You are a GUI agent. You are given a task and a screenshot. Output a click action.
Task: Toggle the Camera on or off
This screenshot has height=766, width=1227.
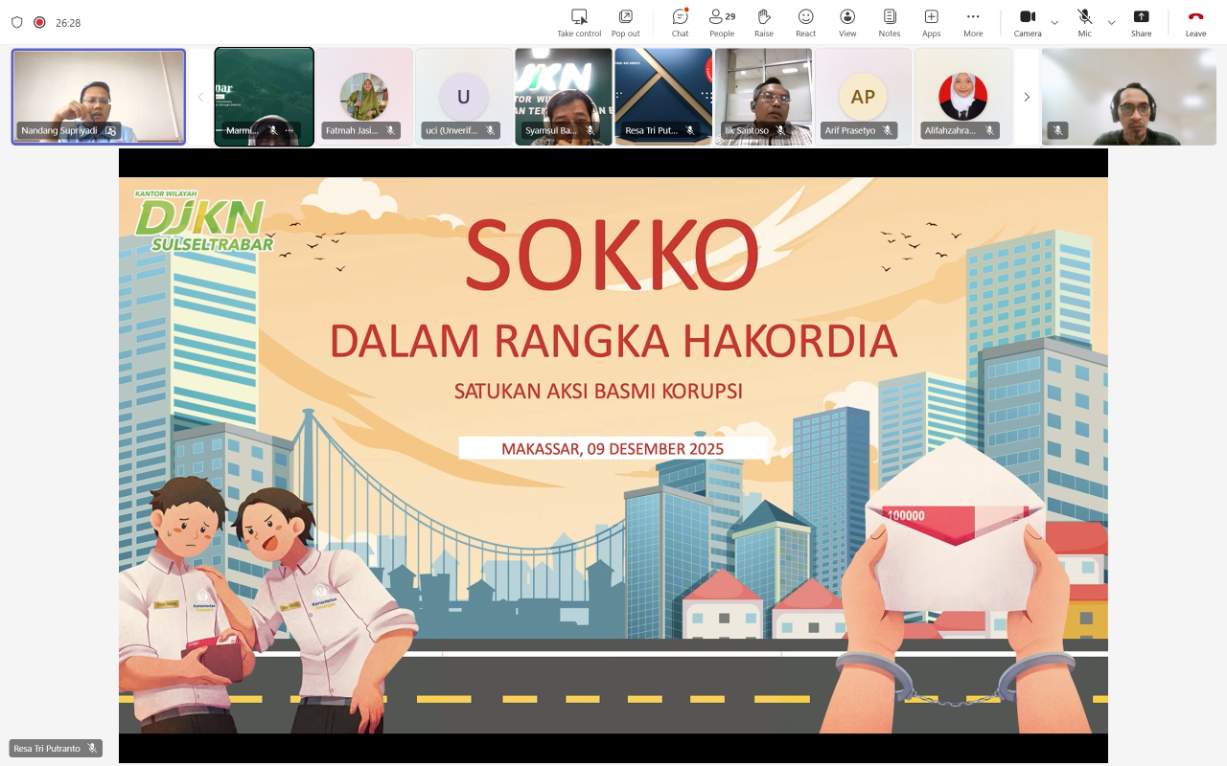point(1027,22)
